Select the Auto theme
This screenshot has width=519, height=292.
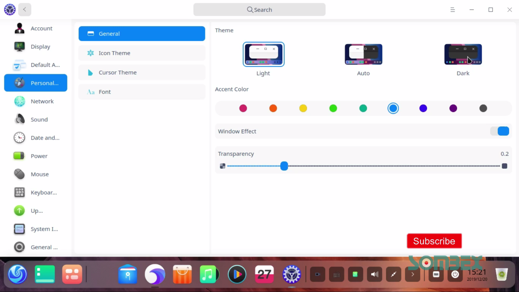(363, 54)
